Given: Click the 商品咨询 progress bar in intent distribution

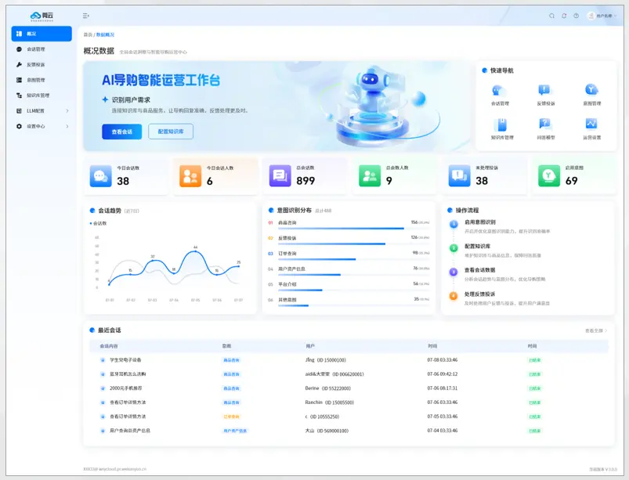Looking at the screenshot, I should tap(354, 229).
